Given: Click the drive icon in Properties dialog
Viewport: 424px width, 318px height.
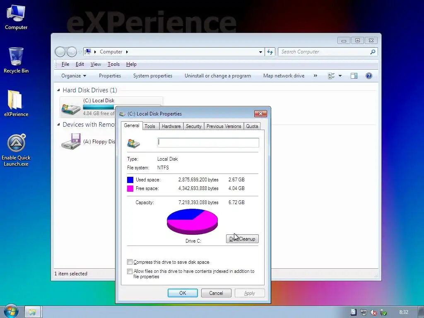Looking at the screenshot, I should [x=134, y=143].
